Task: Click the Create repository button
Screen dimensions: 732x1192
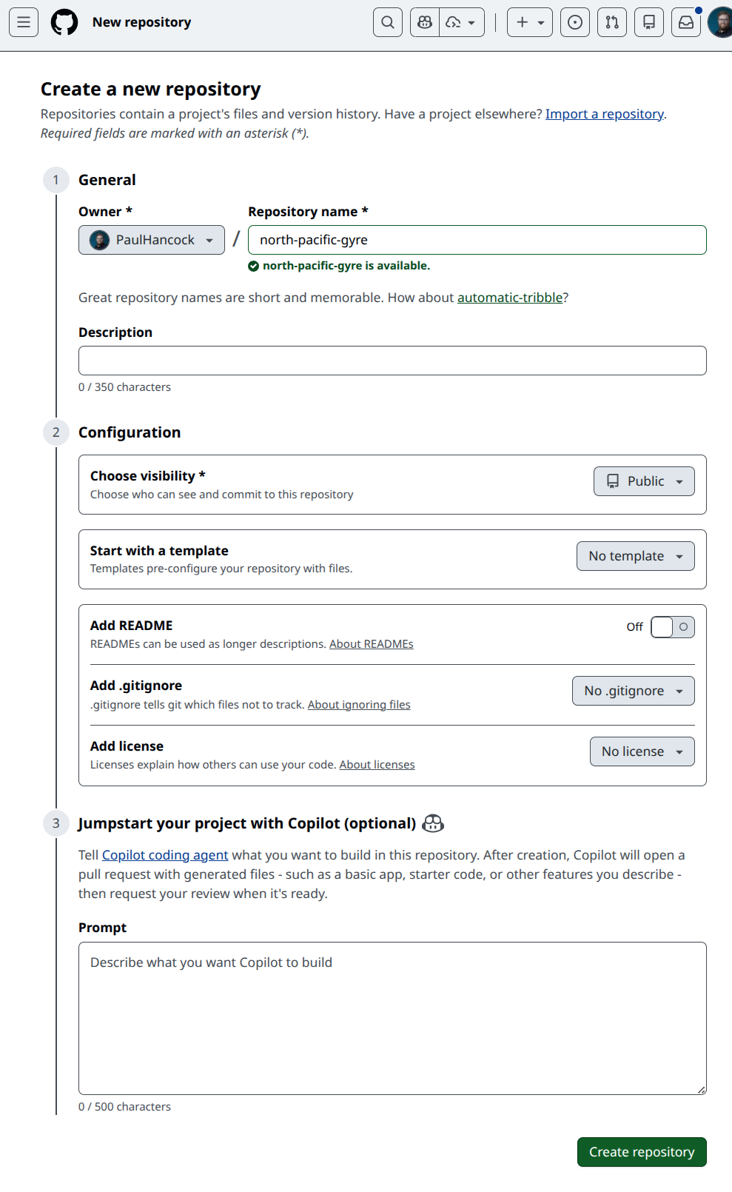Action: click(x=641, y=1152)
